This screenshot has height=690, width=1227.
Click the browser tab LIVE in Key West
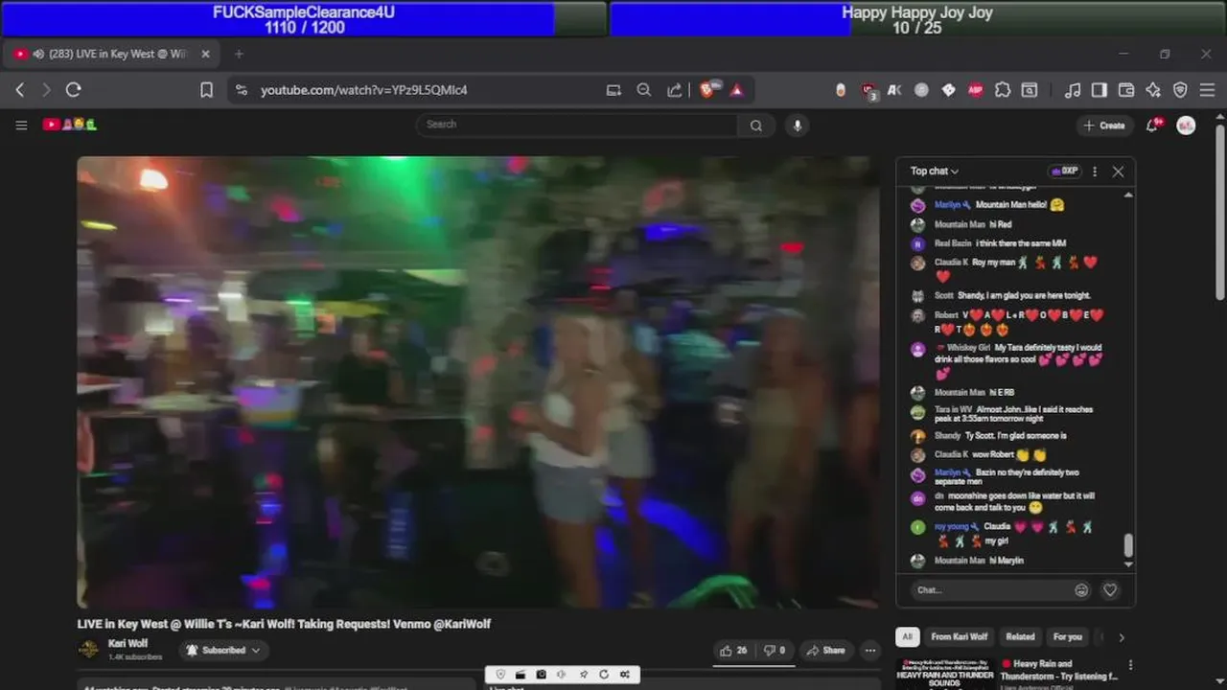pyautogui.click(x=111, y=54)
